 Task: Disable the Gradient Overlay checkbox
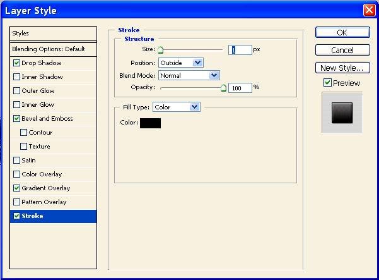[x=16, y=188]
